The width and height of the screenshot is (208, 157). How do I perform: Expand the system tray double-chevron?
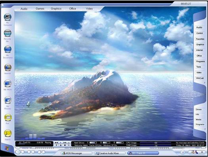tap(202, 152)
